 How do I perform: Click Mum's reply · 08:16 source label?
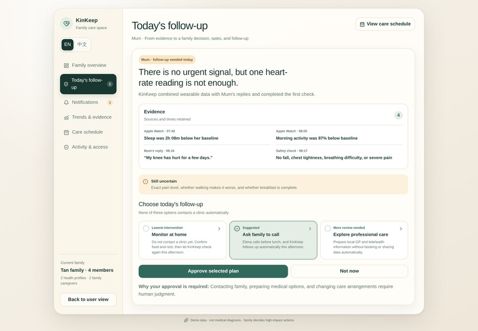pos(159,151)
